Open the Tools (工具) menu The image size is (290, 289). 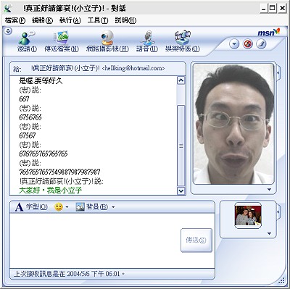[x=98, y=20]
